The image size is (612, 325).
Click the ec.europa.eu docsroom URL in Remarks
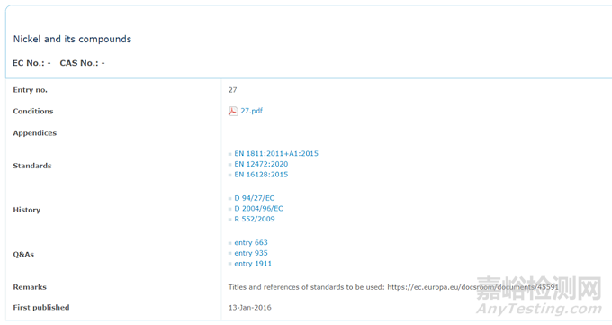[x=472, y=287]
